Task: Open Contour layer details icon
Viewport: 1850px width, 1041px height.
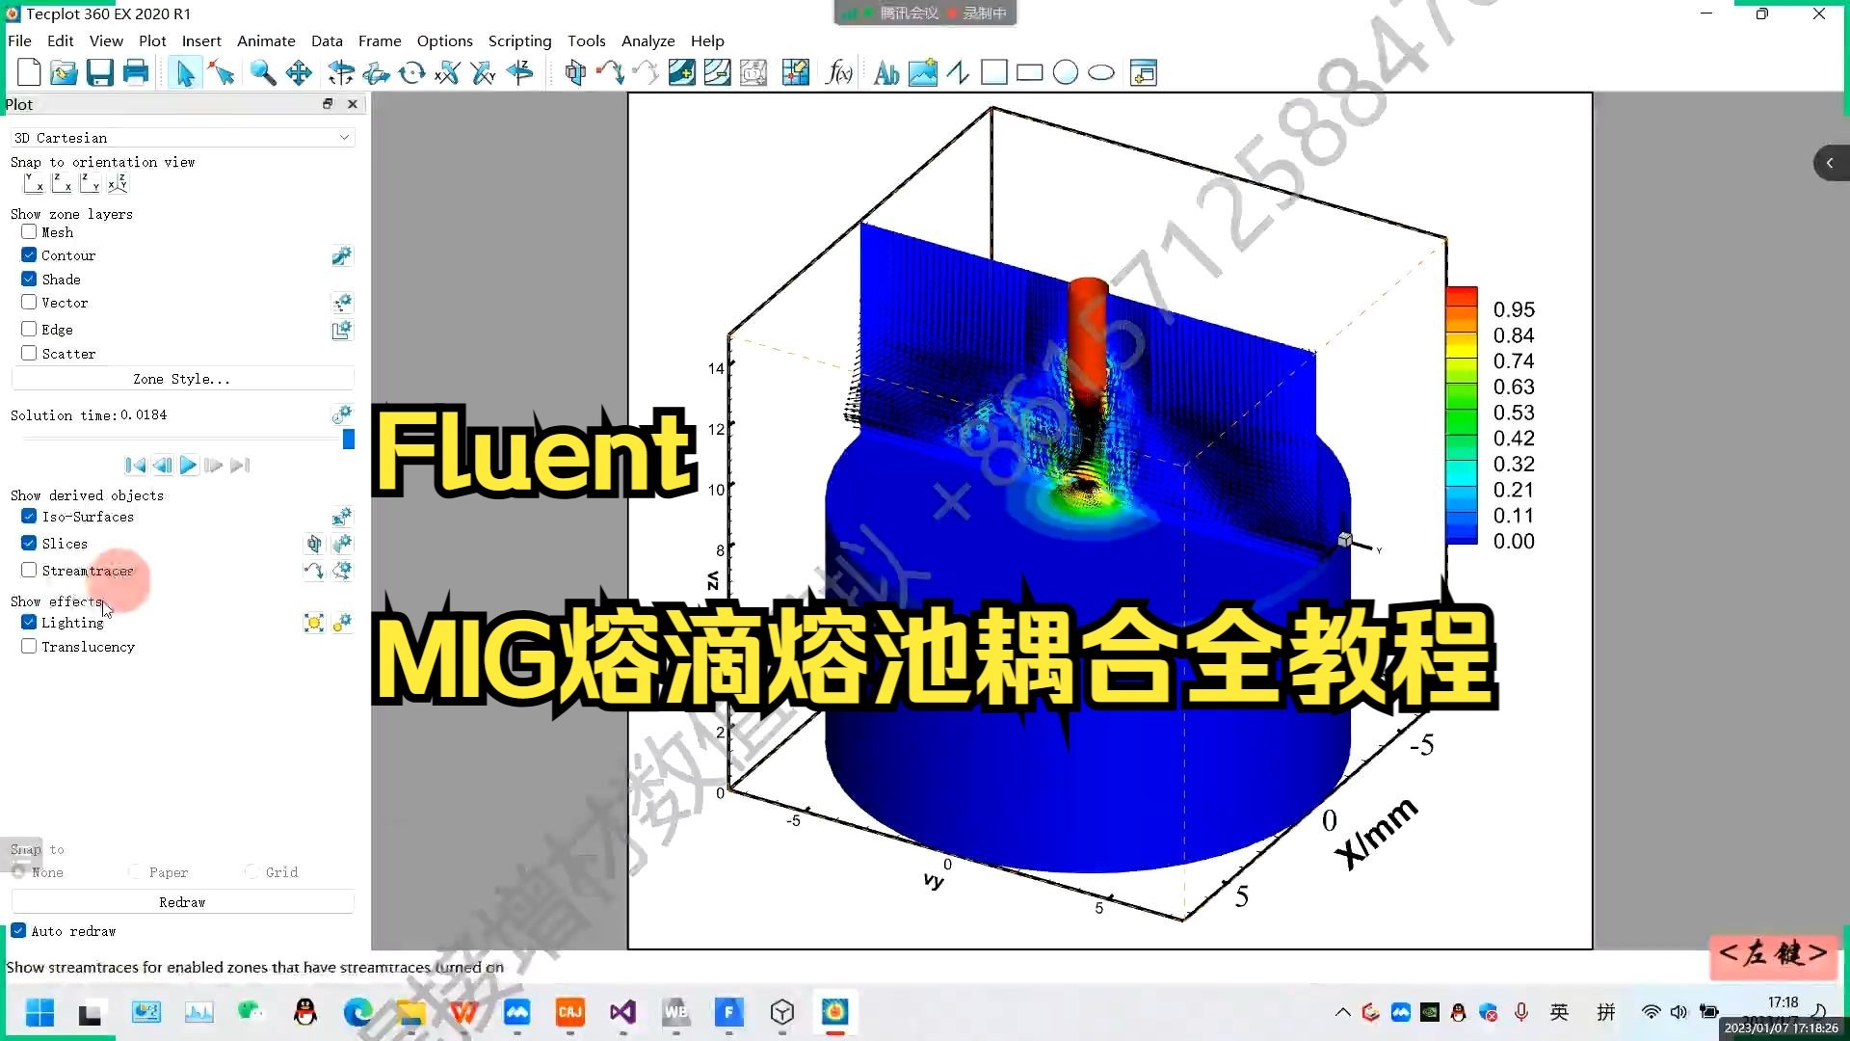Action: click(341, 255)
